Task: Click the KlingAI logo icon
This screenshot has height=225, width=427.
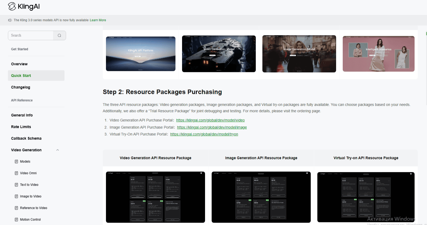Action: [12, 6]
